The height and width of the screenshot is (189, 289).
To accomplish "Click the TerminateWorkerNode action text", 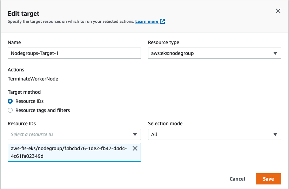I will (x=33, y=79).
